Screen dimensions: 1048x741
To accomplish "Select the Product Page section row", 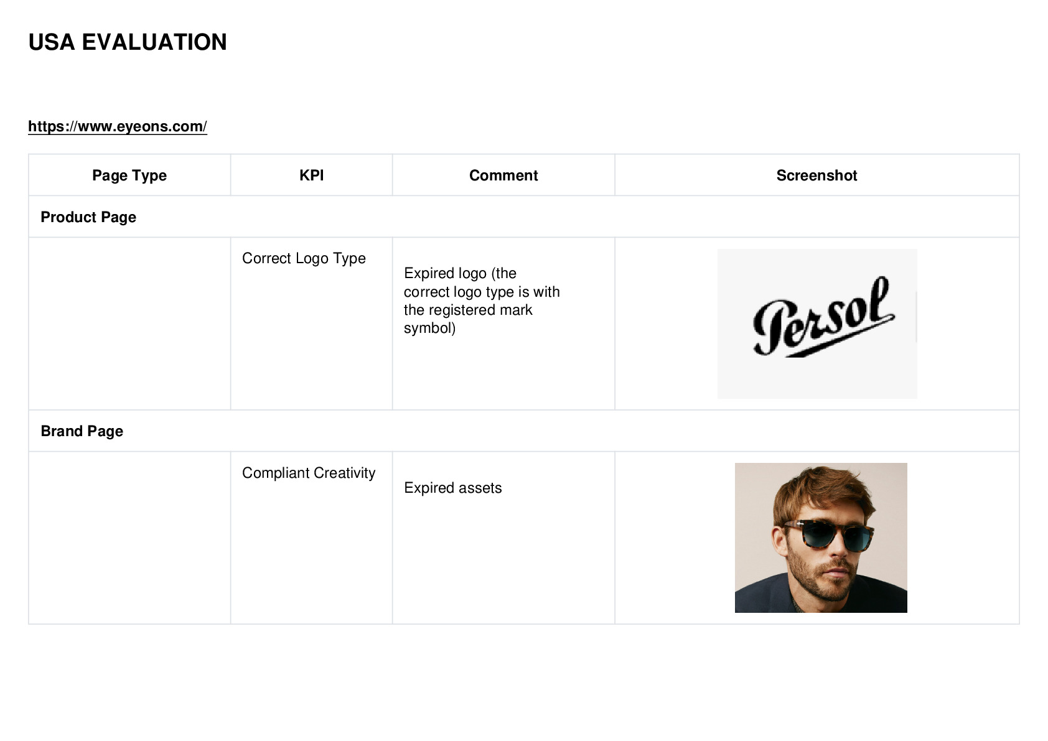I will [x=524, y=217].
